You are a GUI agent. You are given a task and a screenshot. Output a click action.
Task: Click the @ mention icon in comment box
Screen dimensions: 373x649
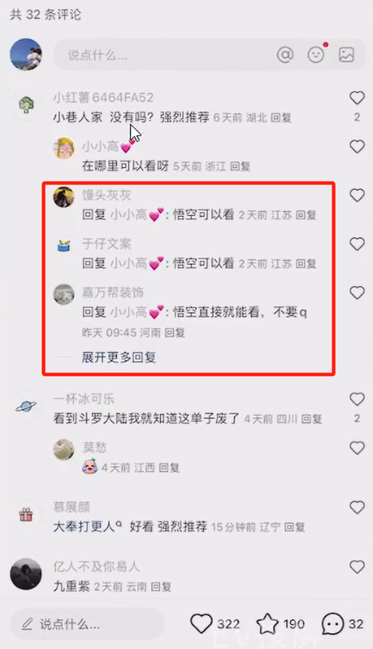(x=285, y=55)
